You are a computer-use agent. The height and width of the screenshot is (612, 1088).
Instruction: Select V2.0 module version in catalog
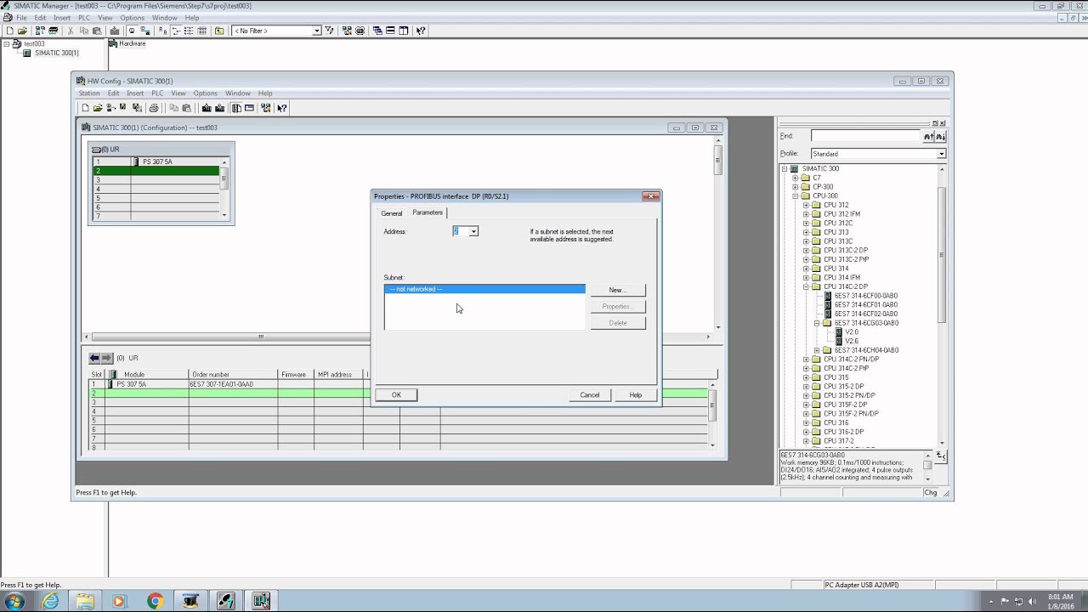coord(852,332)
